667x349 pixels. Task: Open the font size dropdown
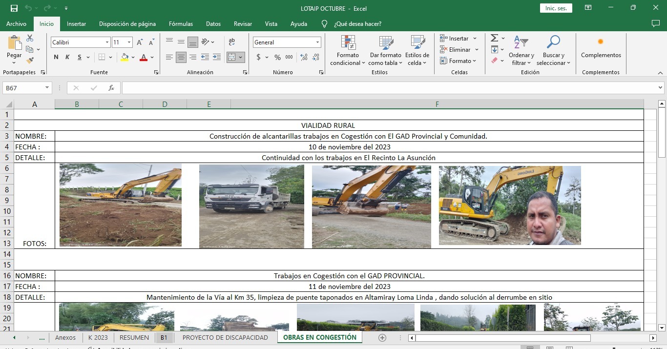(x=129, y=42)
